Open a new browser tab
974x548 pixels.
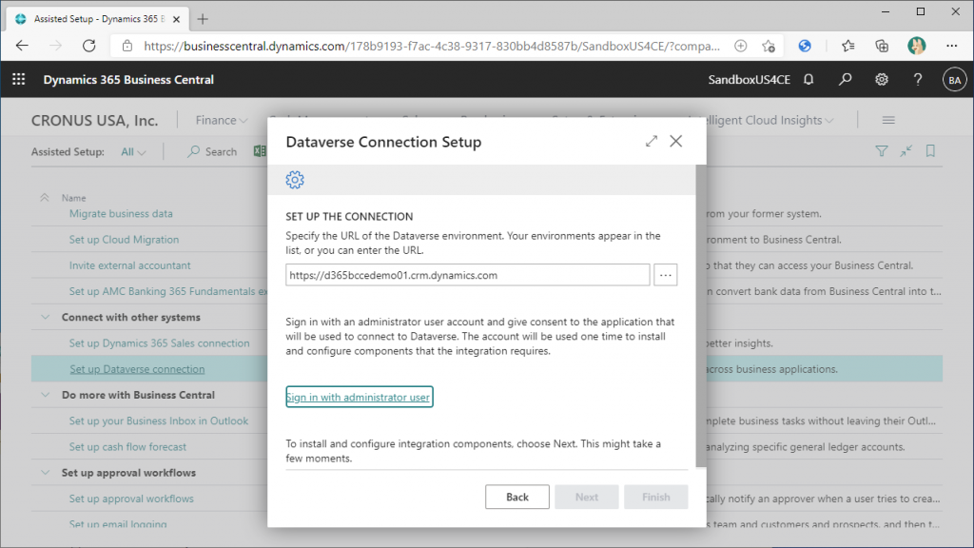click(x=203, y=19)
